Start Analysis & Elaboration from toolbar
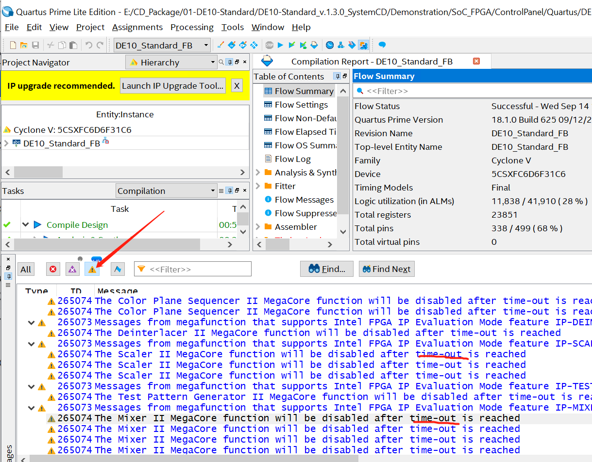The width and height of the screenshot is (592, 462). click(292, 45)
